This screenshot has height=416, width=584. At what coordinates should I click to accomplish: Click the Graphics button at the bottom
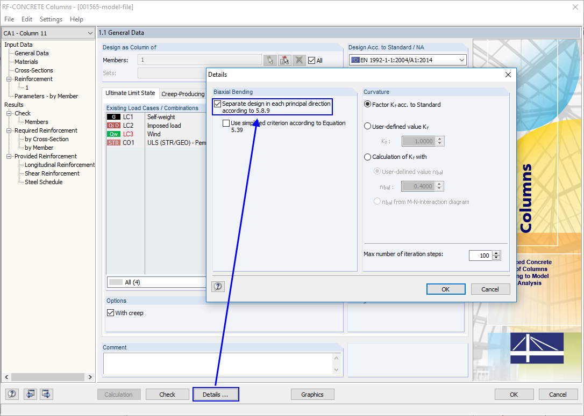312,394
